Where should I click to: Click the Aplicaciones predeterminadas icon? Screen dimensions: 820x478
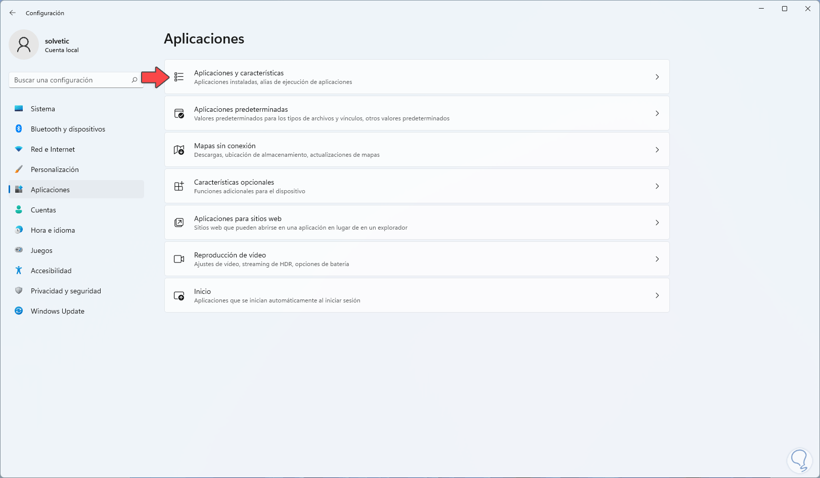tap(179, 113)
